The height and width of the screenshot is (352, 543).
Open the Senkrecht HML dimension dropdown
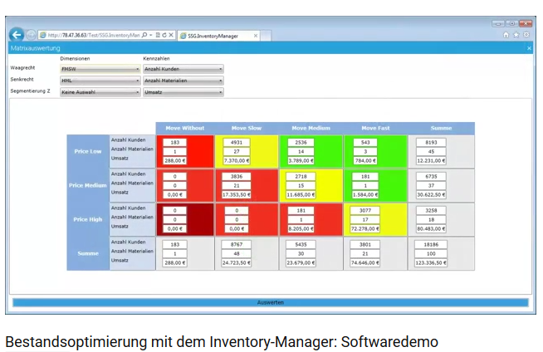click(100, 81)
